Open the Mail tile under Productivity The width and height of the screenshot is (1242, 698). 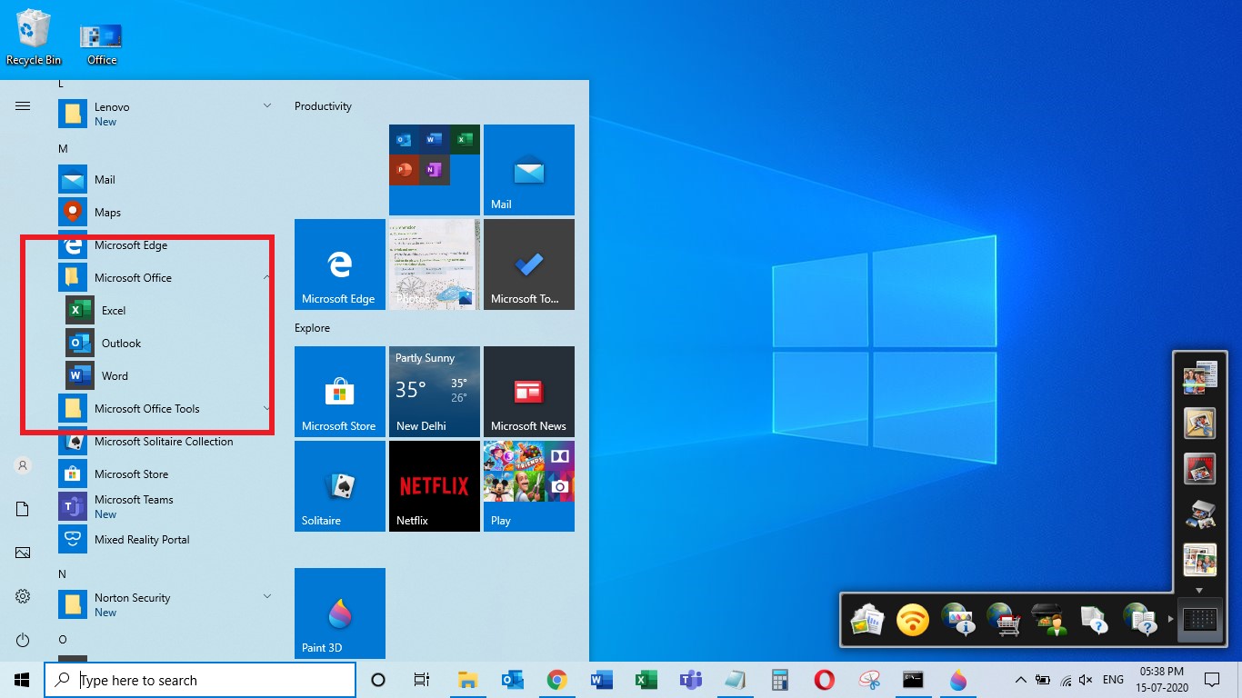point(529,170)
